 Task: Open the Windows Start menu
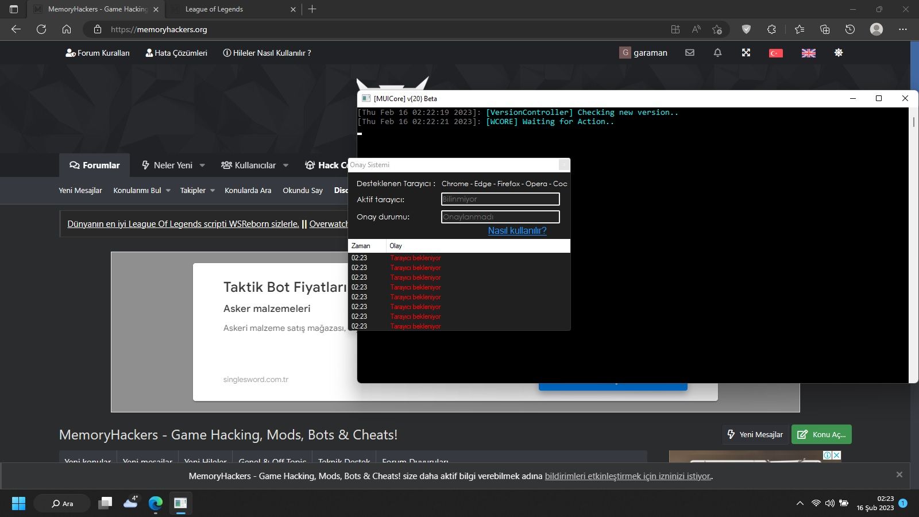point(18,503)
